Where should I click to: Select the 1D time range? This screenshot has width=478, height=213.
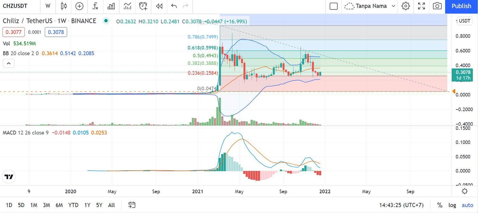pyautogui.click(x=9, y=205)
